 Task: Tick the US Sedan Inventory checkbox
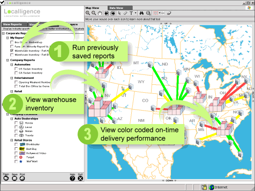(16, 68)
